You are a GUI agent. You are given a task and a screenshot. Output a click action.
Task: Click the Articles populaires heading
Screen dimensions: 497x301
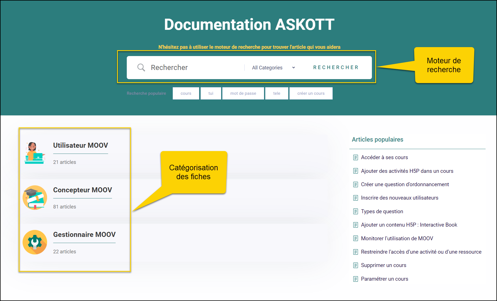point(377,140)
